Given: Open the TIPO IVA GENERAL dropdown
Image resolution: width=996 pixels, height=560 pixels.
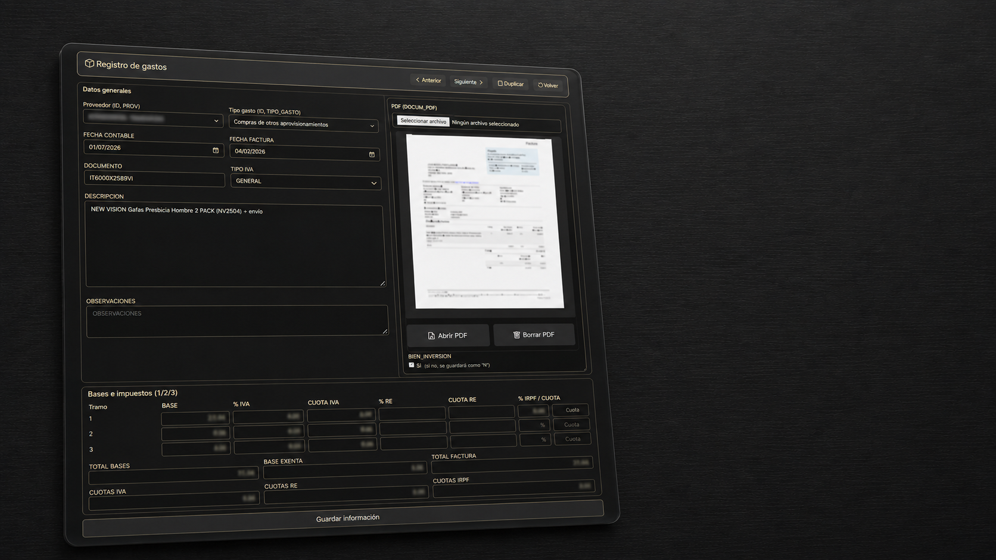Looking at the screenshot, I should point(306,182).
